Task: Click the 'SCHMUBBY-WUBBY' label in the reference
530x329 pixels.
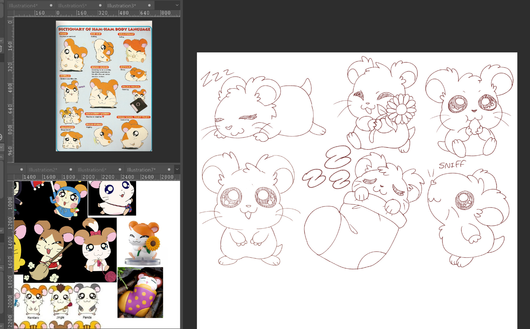Action: click(x=98, y=114)
